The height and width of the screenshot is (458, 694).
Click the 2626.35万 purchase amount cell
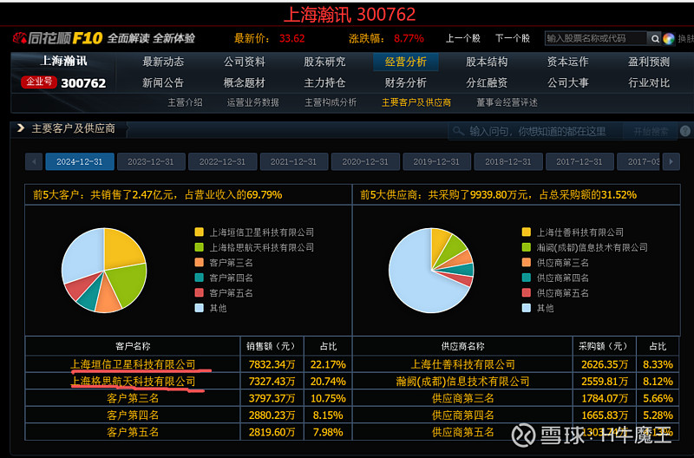605,364
